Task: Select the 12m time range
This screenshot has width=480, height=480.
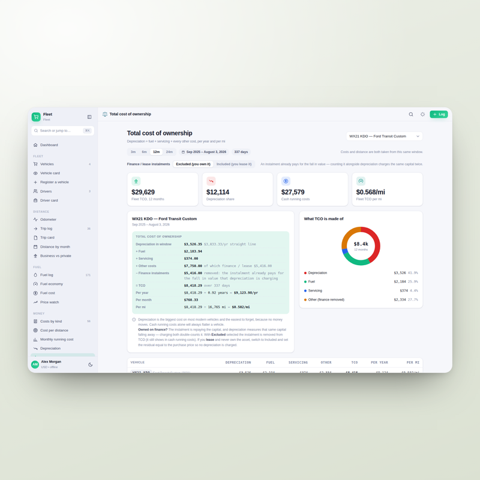Action: coord(157,152)
